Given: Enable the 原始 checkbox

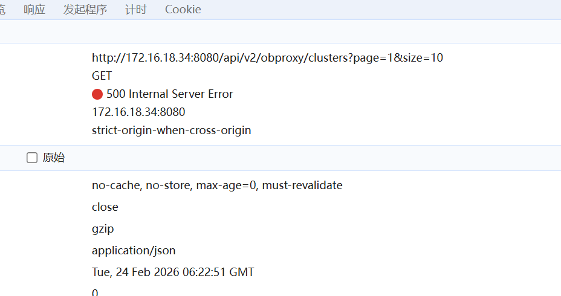Looking at the screenshot, I should pos(32,158).
